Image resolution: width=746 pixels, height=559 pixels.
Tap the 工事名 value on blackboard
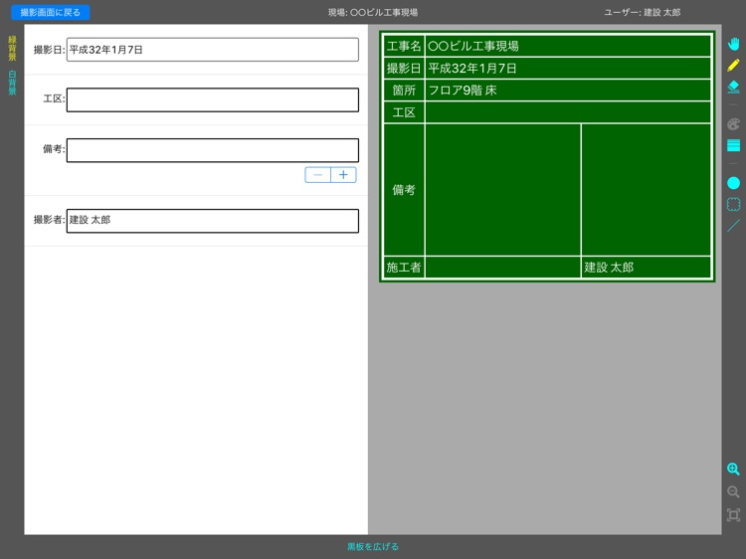click(568, 46)
